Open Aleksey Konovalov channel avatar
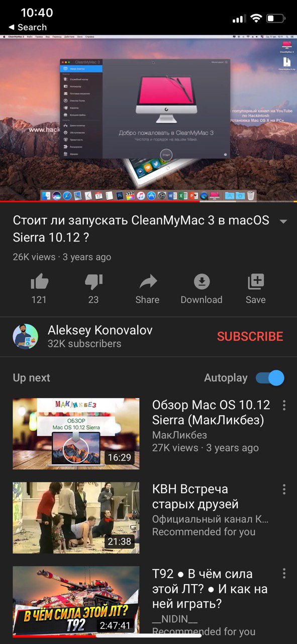Viewport: 297px width, 644px height. 25,337
